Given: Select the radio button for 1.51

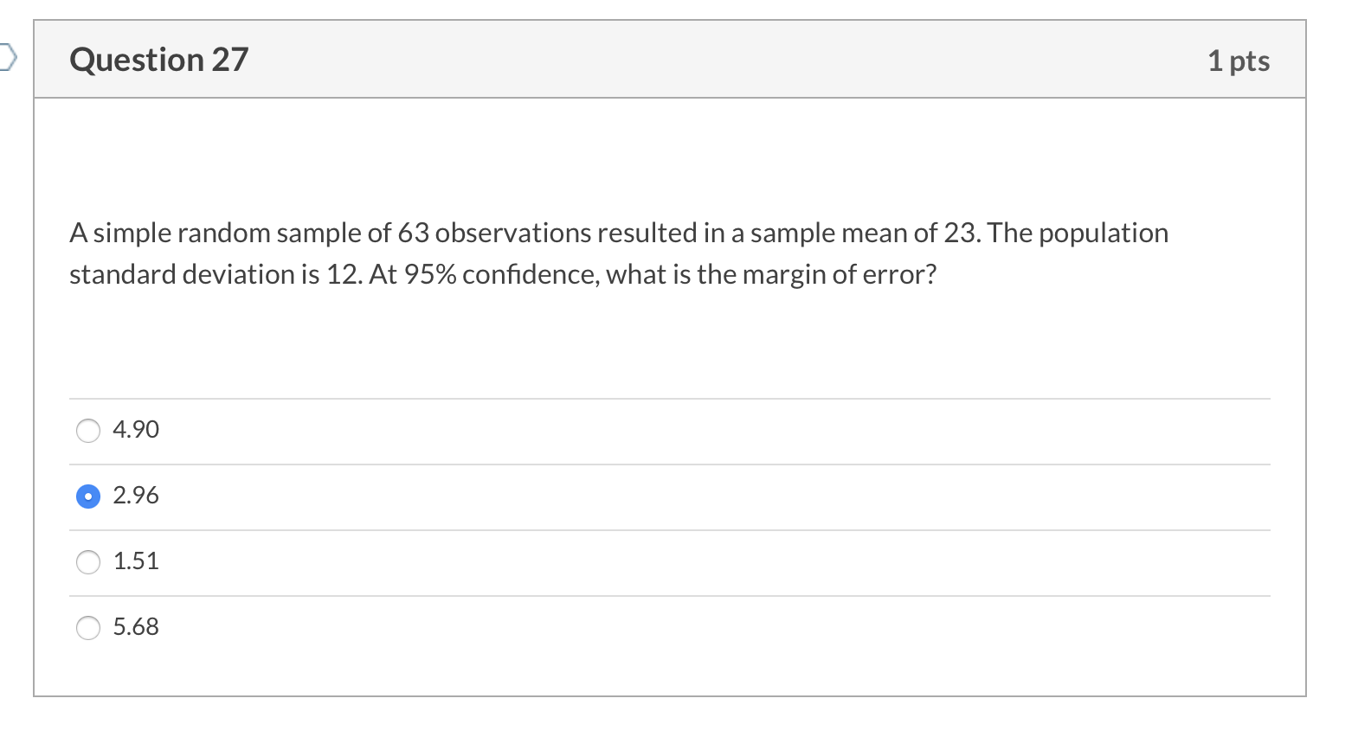Looking at the screenshot, I should click(x=87, y=562).
